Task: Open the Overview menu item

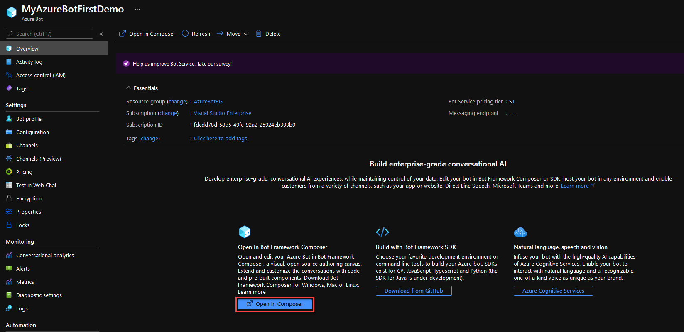Action: pyautogui.click(x=54, y=49)
